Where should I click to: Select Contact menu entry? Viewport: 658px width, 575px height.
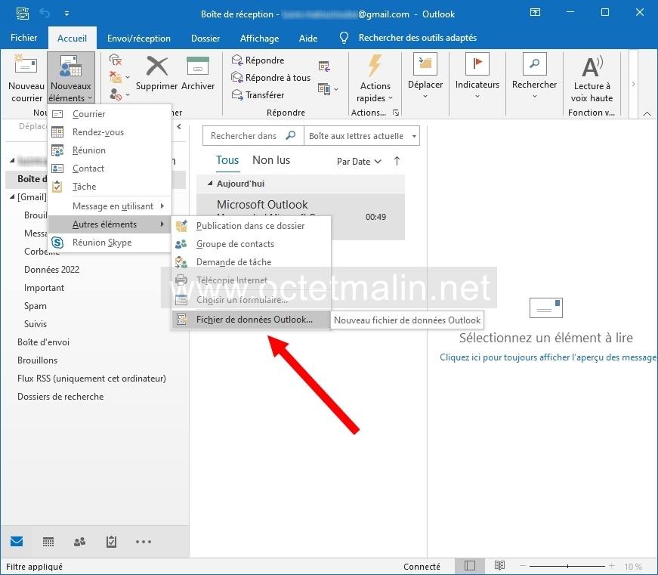tap(110, 168)
